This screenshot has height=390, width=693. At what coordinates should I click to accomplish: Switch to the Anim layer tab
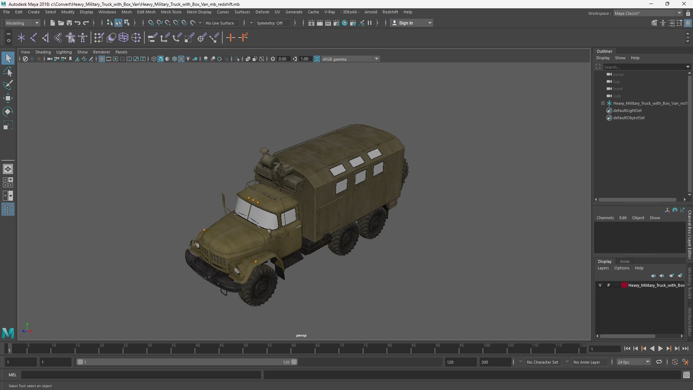(624, 261)
